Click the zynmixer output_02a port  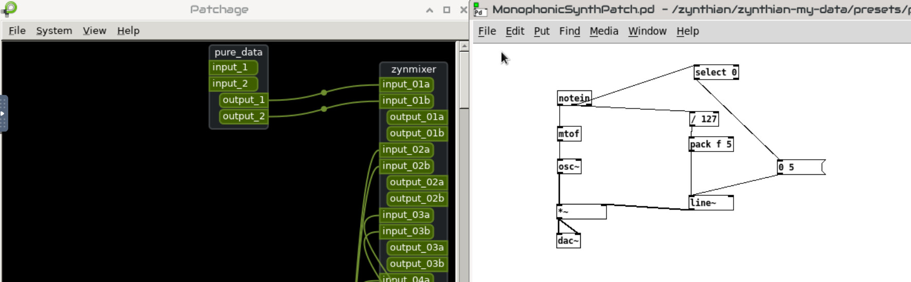(x=417, y=182)
